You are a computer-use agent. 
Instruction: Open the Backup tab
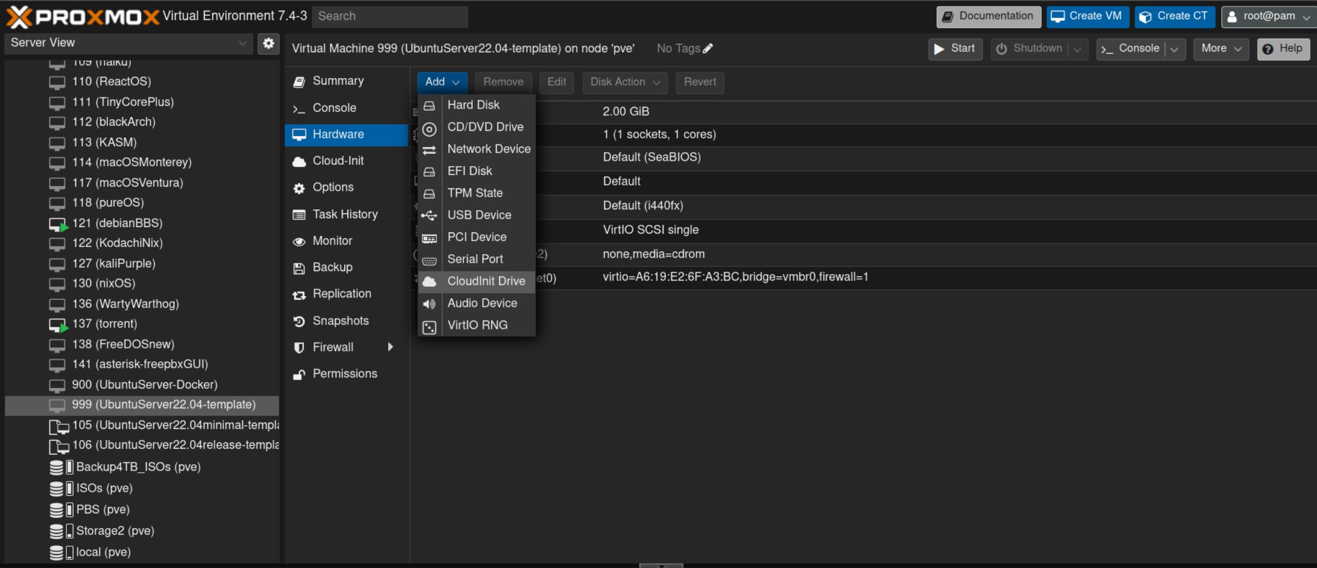[x=347, y=267]
